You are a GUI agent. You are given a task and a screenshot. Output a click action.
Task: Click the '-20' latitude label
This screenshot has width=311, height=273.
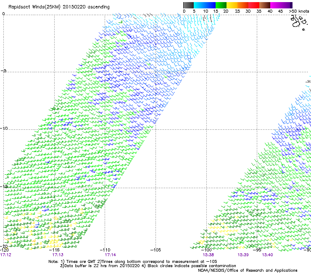(x=4, y=247)
